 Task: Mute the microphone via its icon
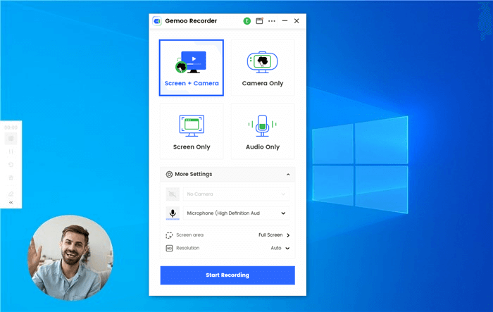pyautogui.click(x=173, y=213)
